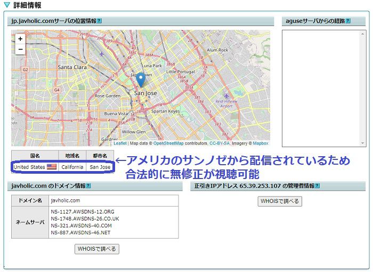Select NS-321.AWSDNS-40.COM name server

pyautogui.click(x=81, y=226)
